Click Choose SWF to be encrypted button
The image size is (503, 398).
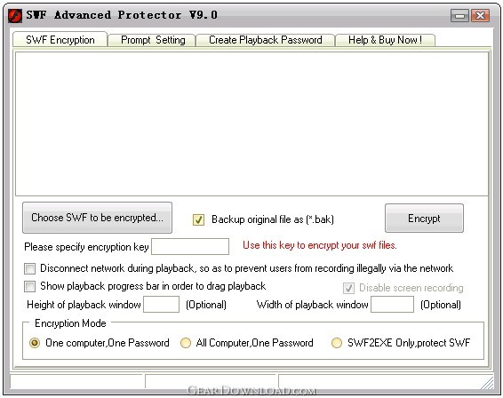97,218
